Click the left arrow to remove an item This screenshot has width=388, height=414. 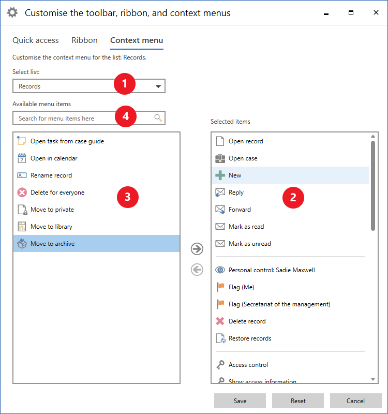(197, 270)
